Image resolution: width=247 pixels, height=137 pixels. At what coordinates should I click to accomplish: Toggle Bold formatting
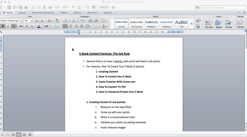coord(3,26)
